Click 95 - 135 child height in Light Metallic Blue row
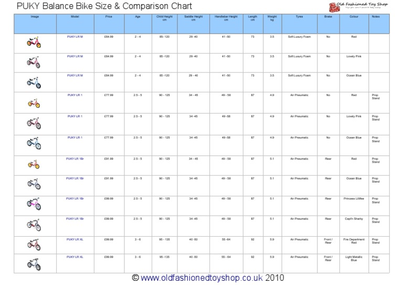The image size is (403, 285). [164, 257]
